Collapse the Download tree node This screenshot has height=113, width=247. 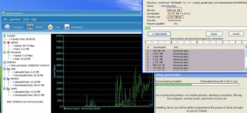[4, 52]
